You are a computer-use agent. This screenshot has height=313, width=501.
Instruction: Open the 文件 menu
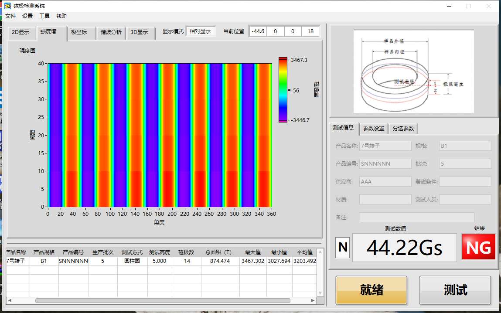pos(10,16)
